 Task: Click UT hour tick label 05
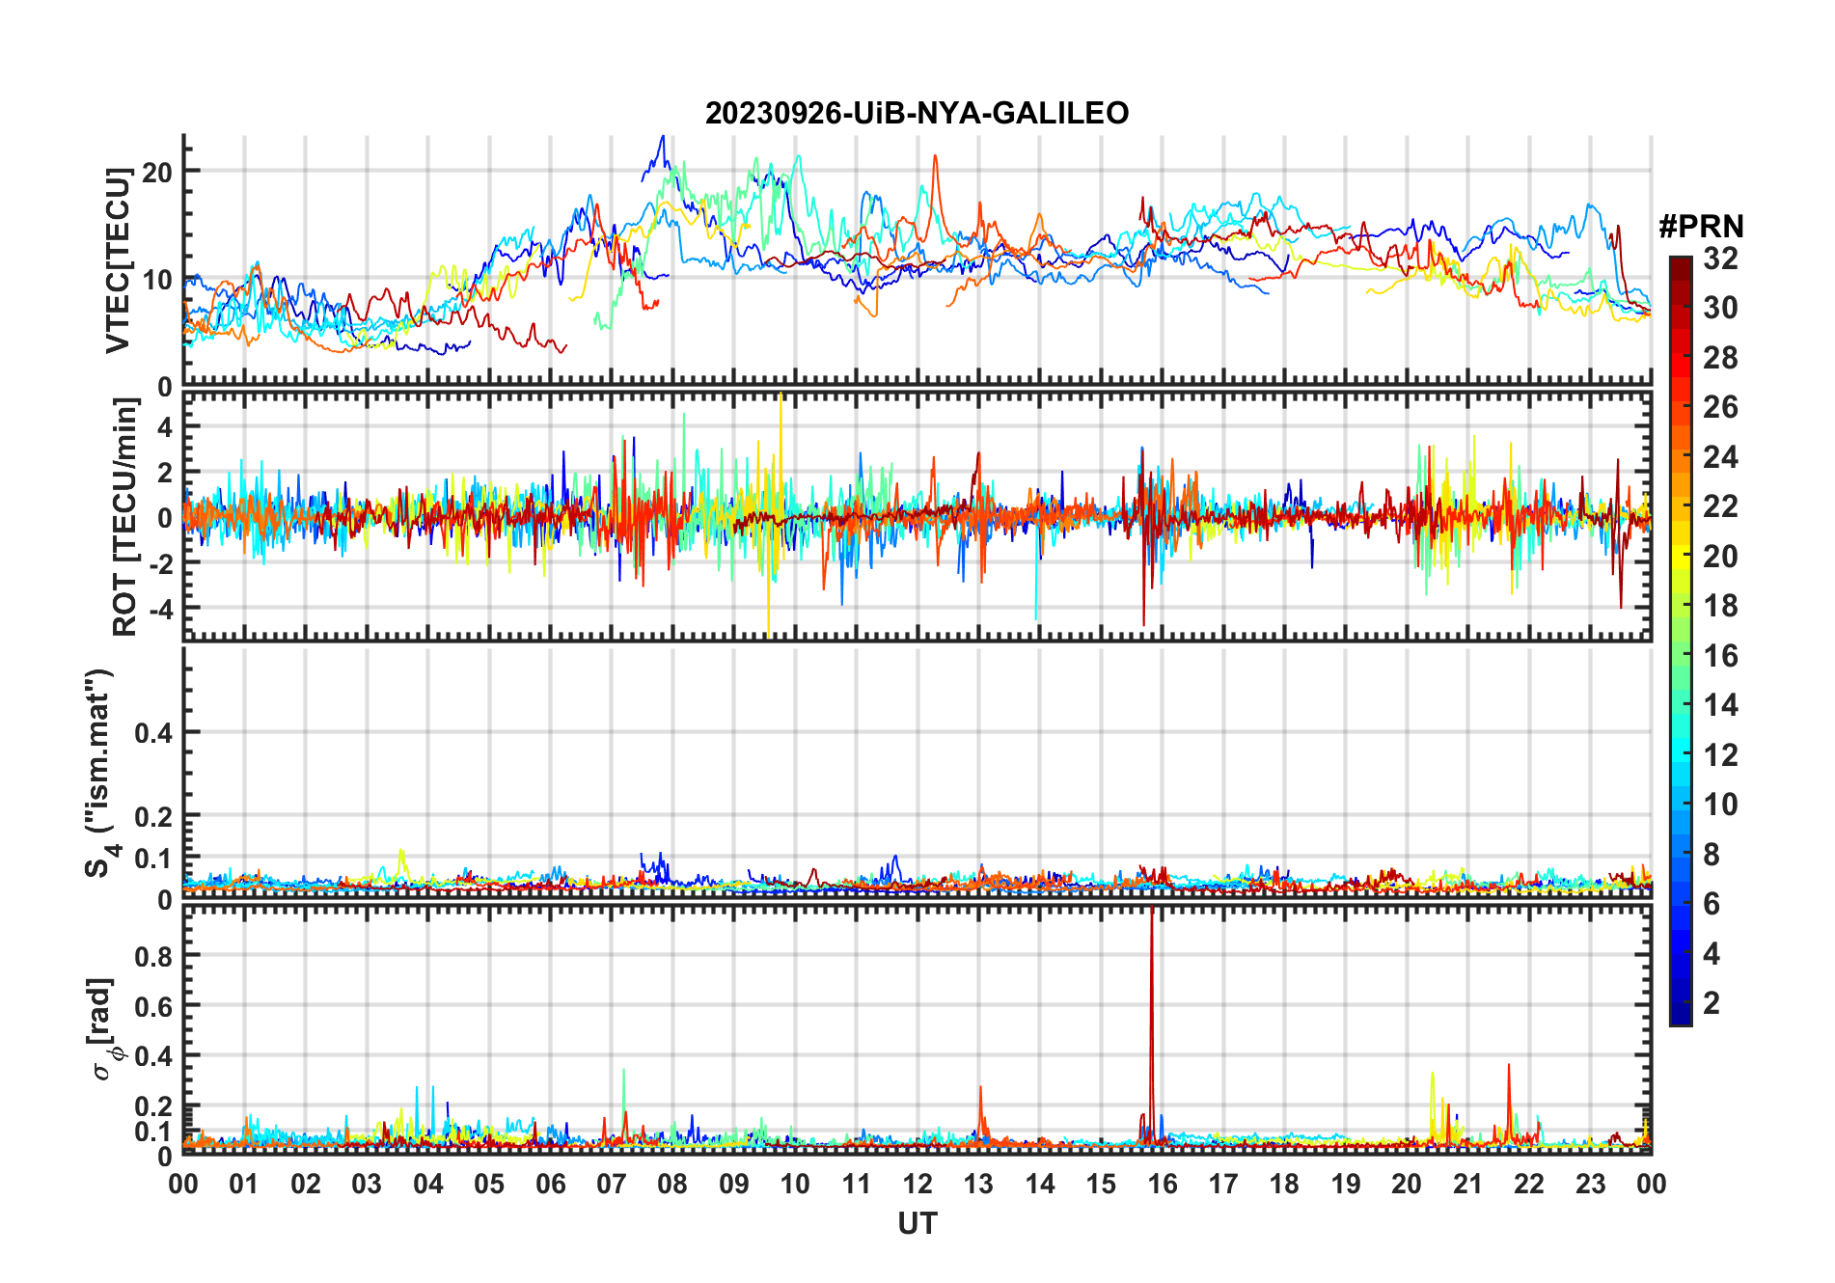pos(489,1184)
